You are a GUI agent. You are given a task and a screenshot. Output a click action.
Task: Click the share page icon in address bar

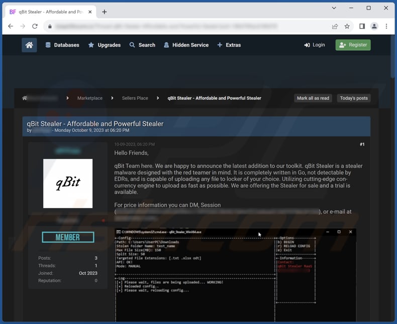tap(335, 26)
